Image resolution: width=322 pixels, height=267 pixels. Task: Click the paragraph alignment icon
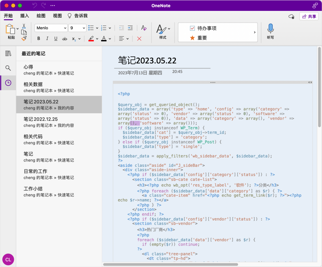(x=122, y=39)
